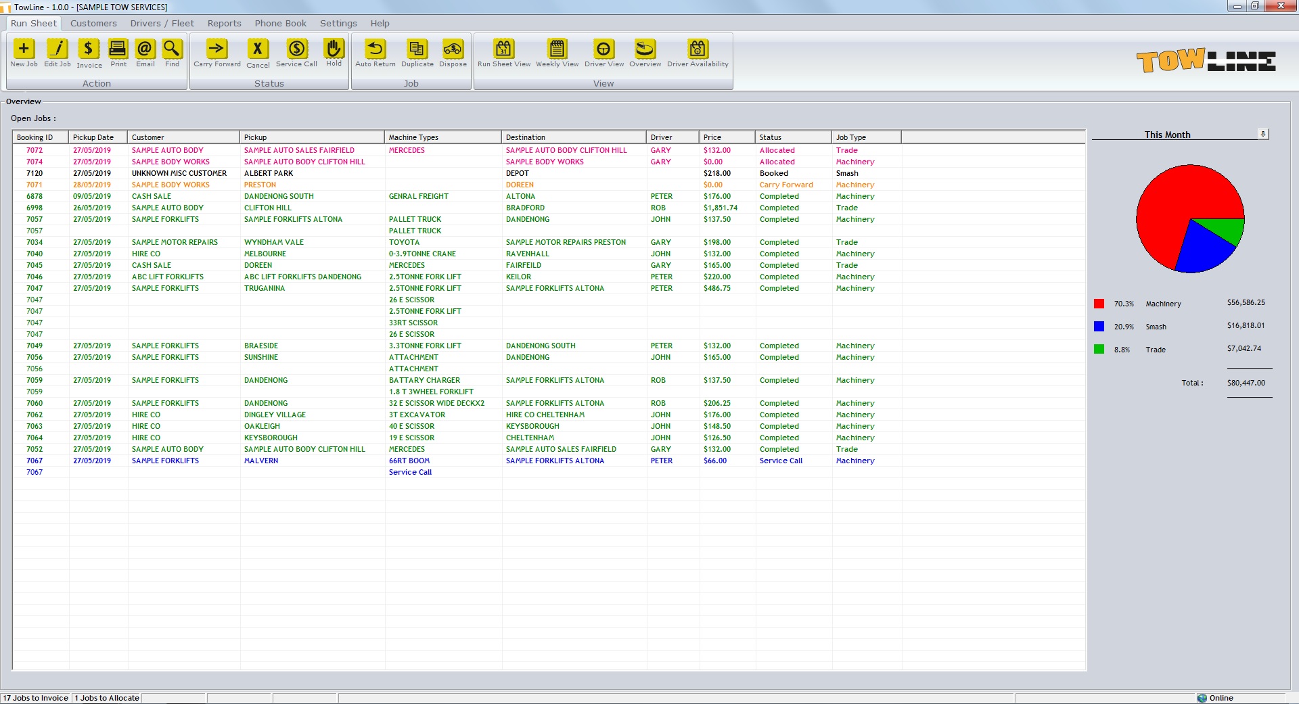The width and height of the screenshot is (1299, 704).
Task: Switch to Weekly View
Action: pos(557,53)
